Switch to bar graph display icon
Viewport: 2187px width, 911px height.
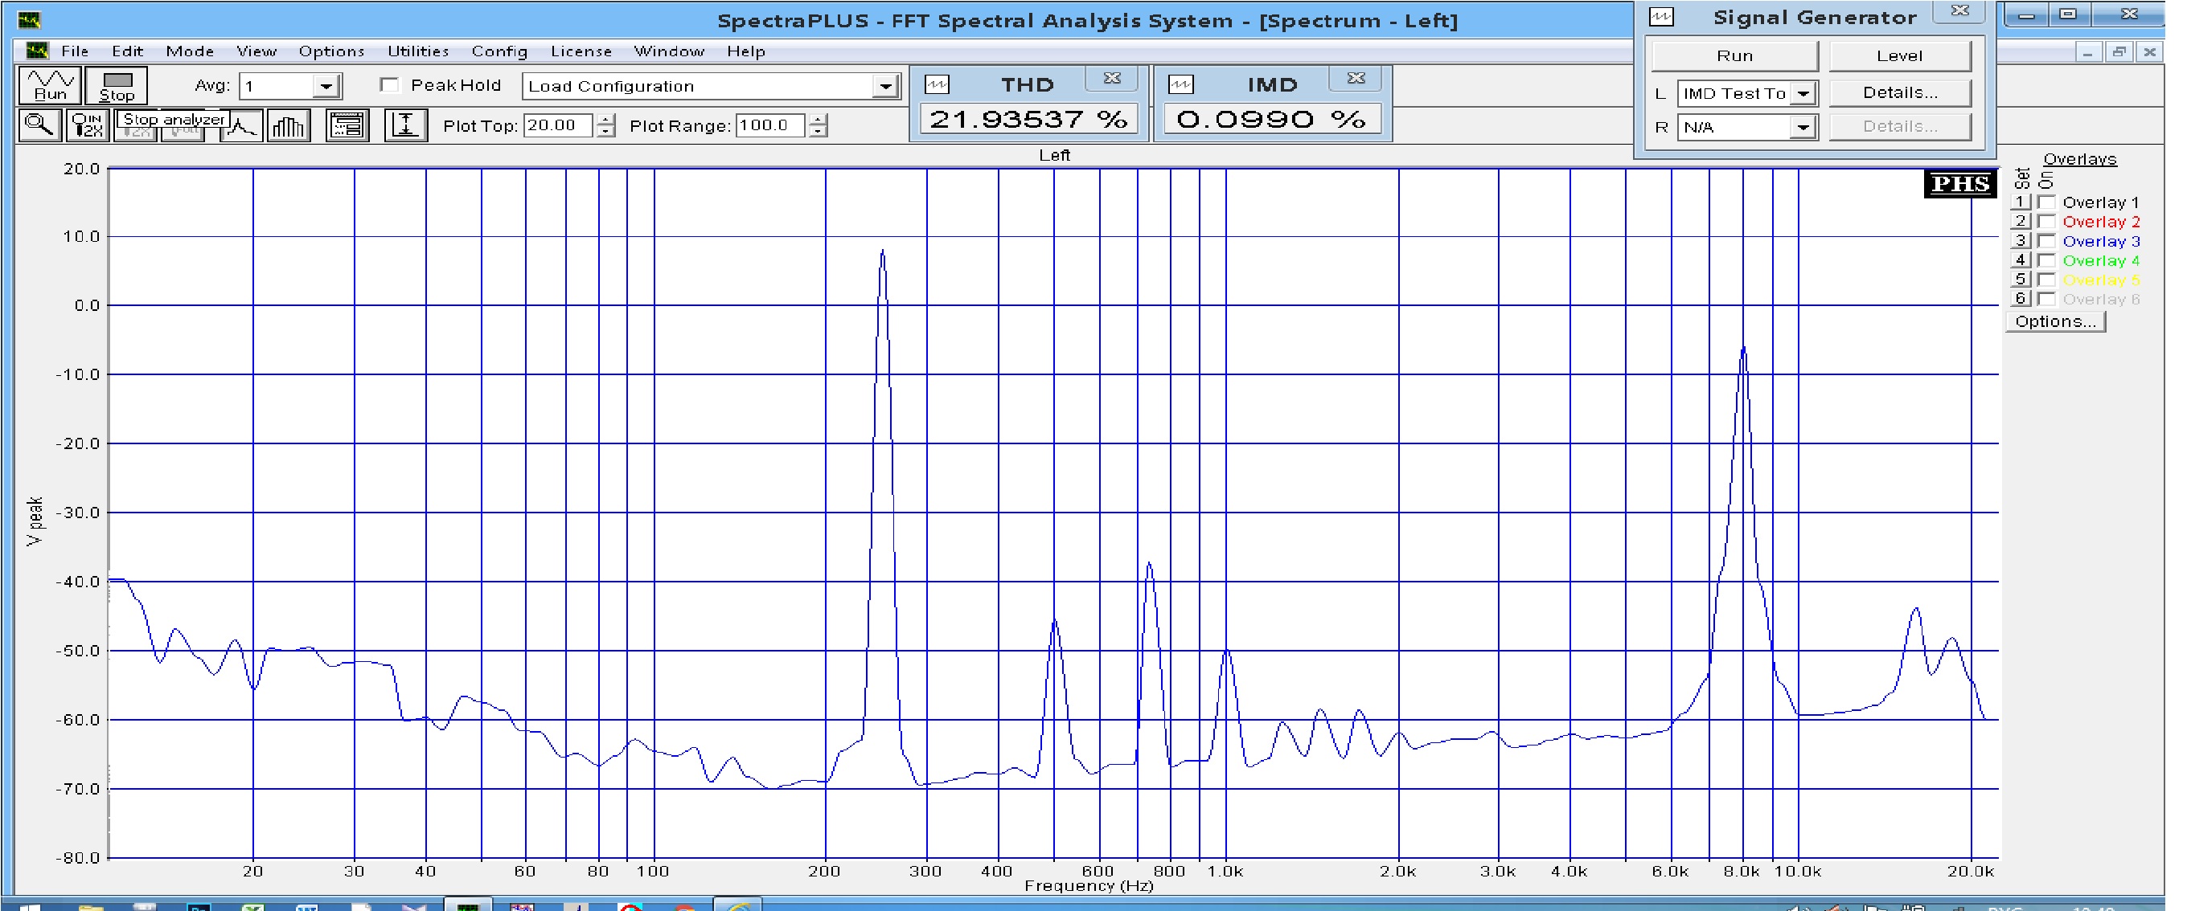pos(289,126)
